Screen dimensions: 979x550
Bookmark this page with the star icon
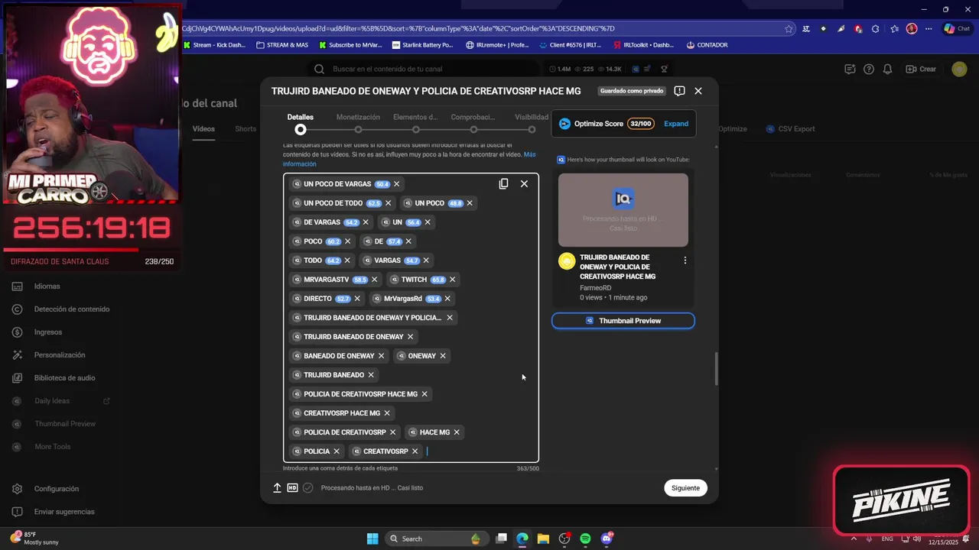(x=789, y=29)
